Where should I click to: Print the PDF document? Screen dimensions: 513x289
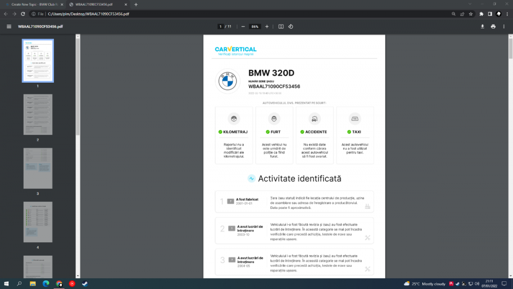pyautogui.click(x=493, y=27)
